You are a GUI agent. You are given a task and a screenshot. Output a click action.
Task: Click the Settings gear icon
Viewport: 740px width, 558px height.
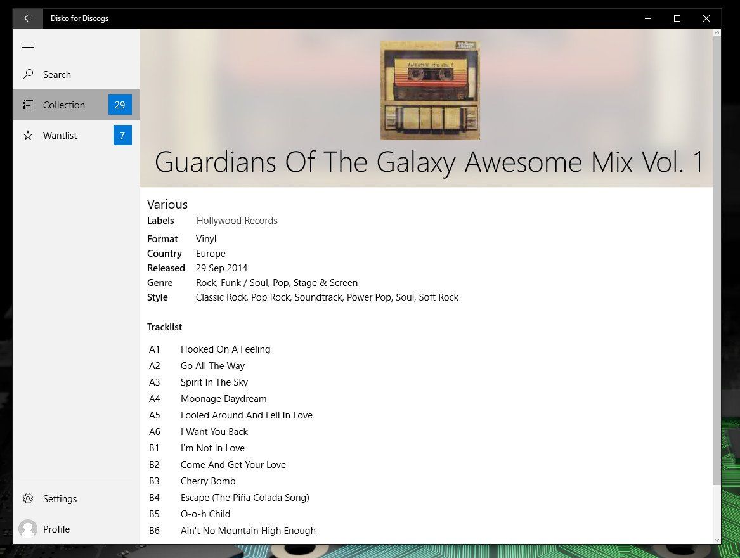point(28,498)
